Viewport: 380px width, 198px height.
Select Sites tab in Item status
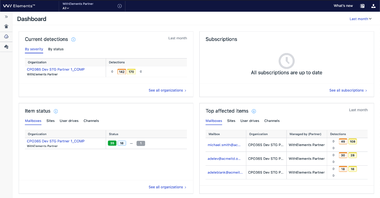click(x=50, y=121)
